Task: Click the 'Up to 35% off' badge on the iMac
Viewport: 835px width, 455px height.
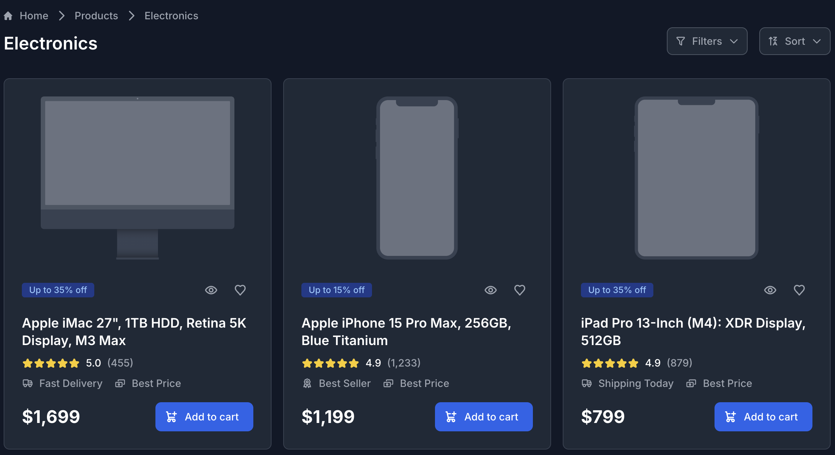Action: point(58,290)
